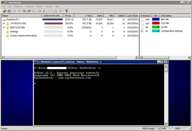Click the Open folder toolbar icon
Viewport: 192px width, 131px height.
[x=5, y=11]
